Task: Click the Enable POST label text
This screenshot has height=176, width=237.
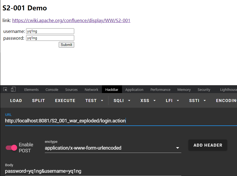Action: pos(26,147)
